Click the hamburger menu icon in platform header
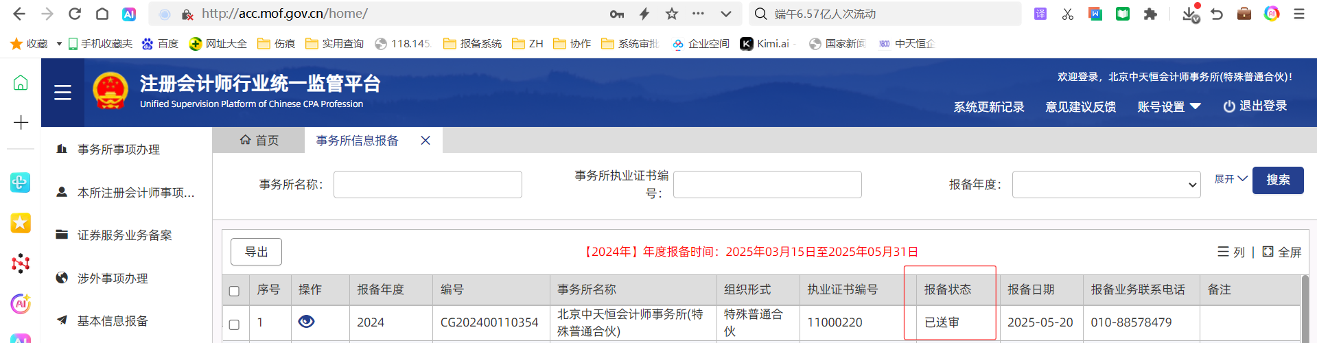Viewport: 1317px width, 343px height. (x=62, y=93)
